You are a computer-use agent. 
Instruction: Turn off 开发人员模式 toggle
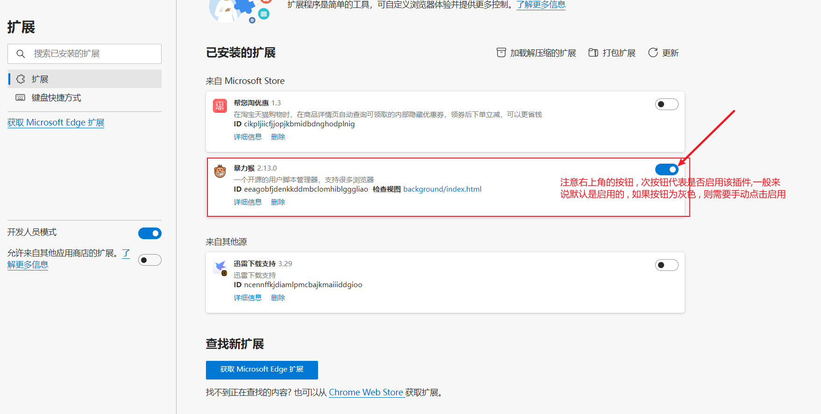click(150, 233)
